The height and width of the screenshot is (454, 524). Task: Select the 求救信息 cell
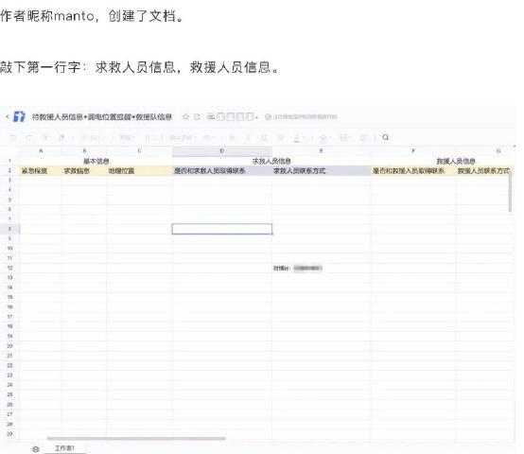pyautogui.click(x=84, y=170)
